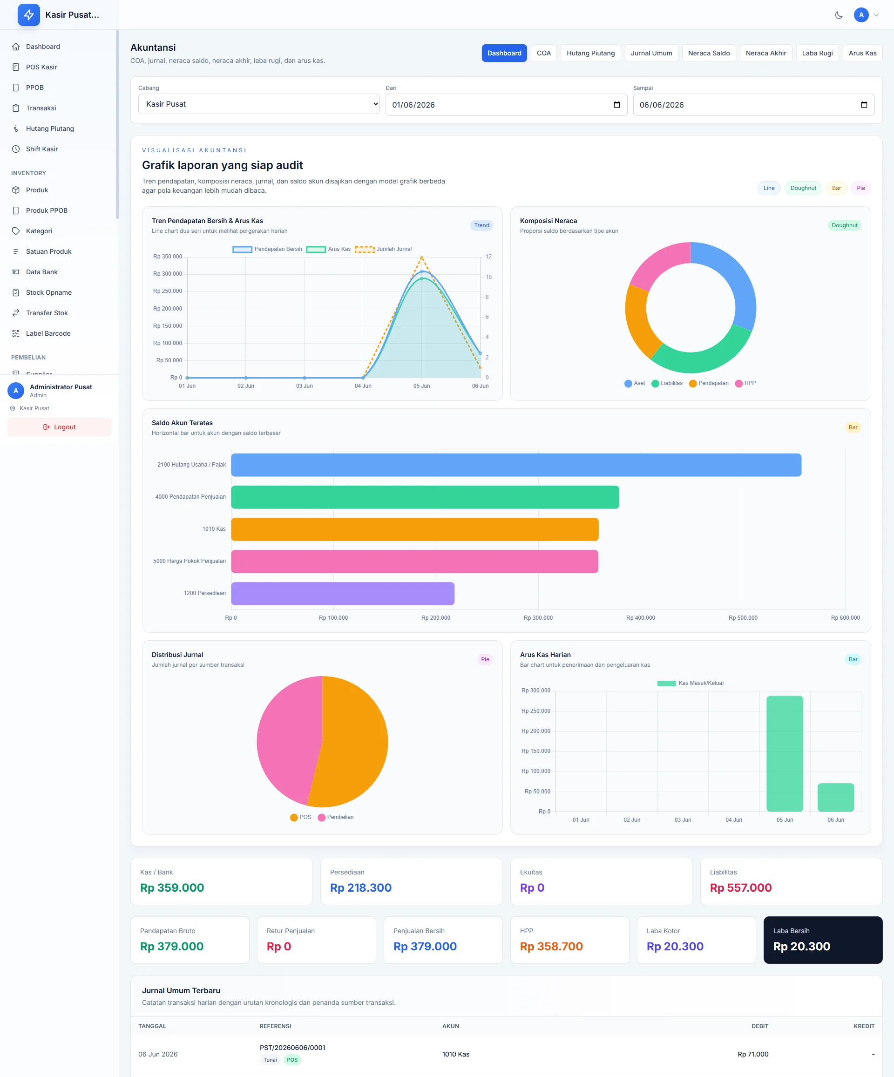Screen dimensions: 894x1077
Task: Click the 2100 Hutang Usaha blue bar
Action: pyautogui.click(x=516, y=465)
